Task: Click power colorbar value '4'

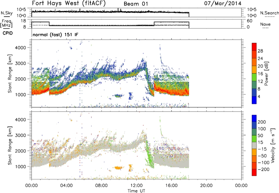Action: pyautogui.click(x=259, y=96)
